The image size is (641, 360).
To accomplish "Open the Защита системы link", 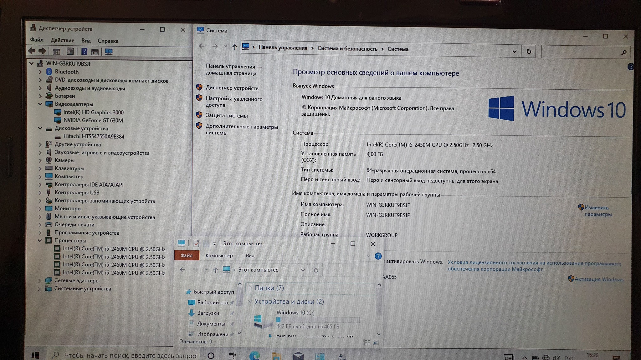I will tap(226, 116).
